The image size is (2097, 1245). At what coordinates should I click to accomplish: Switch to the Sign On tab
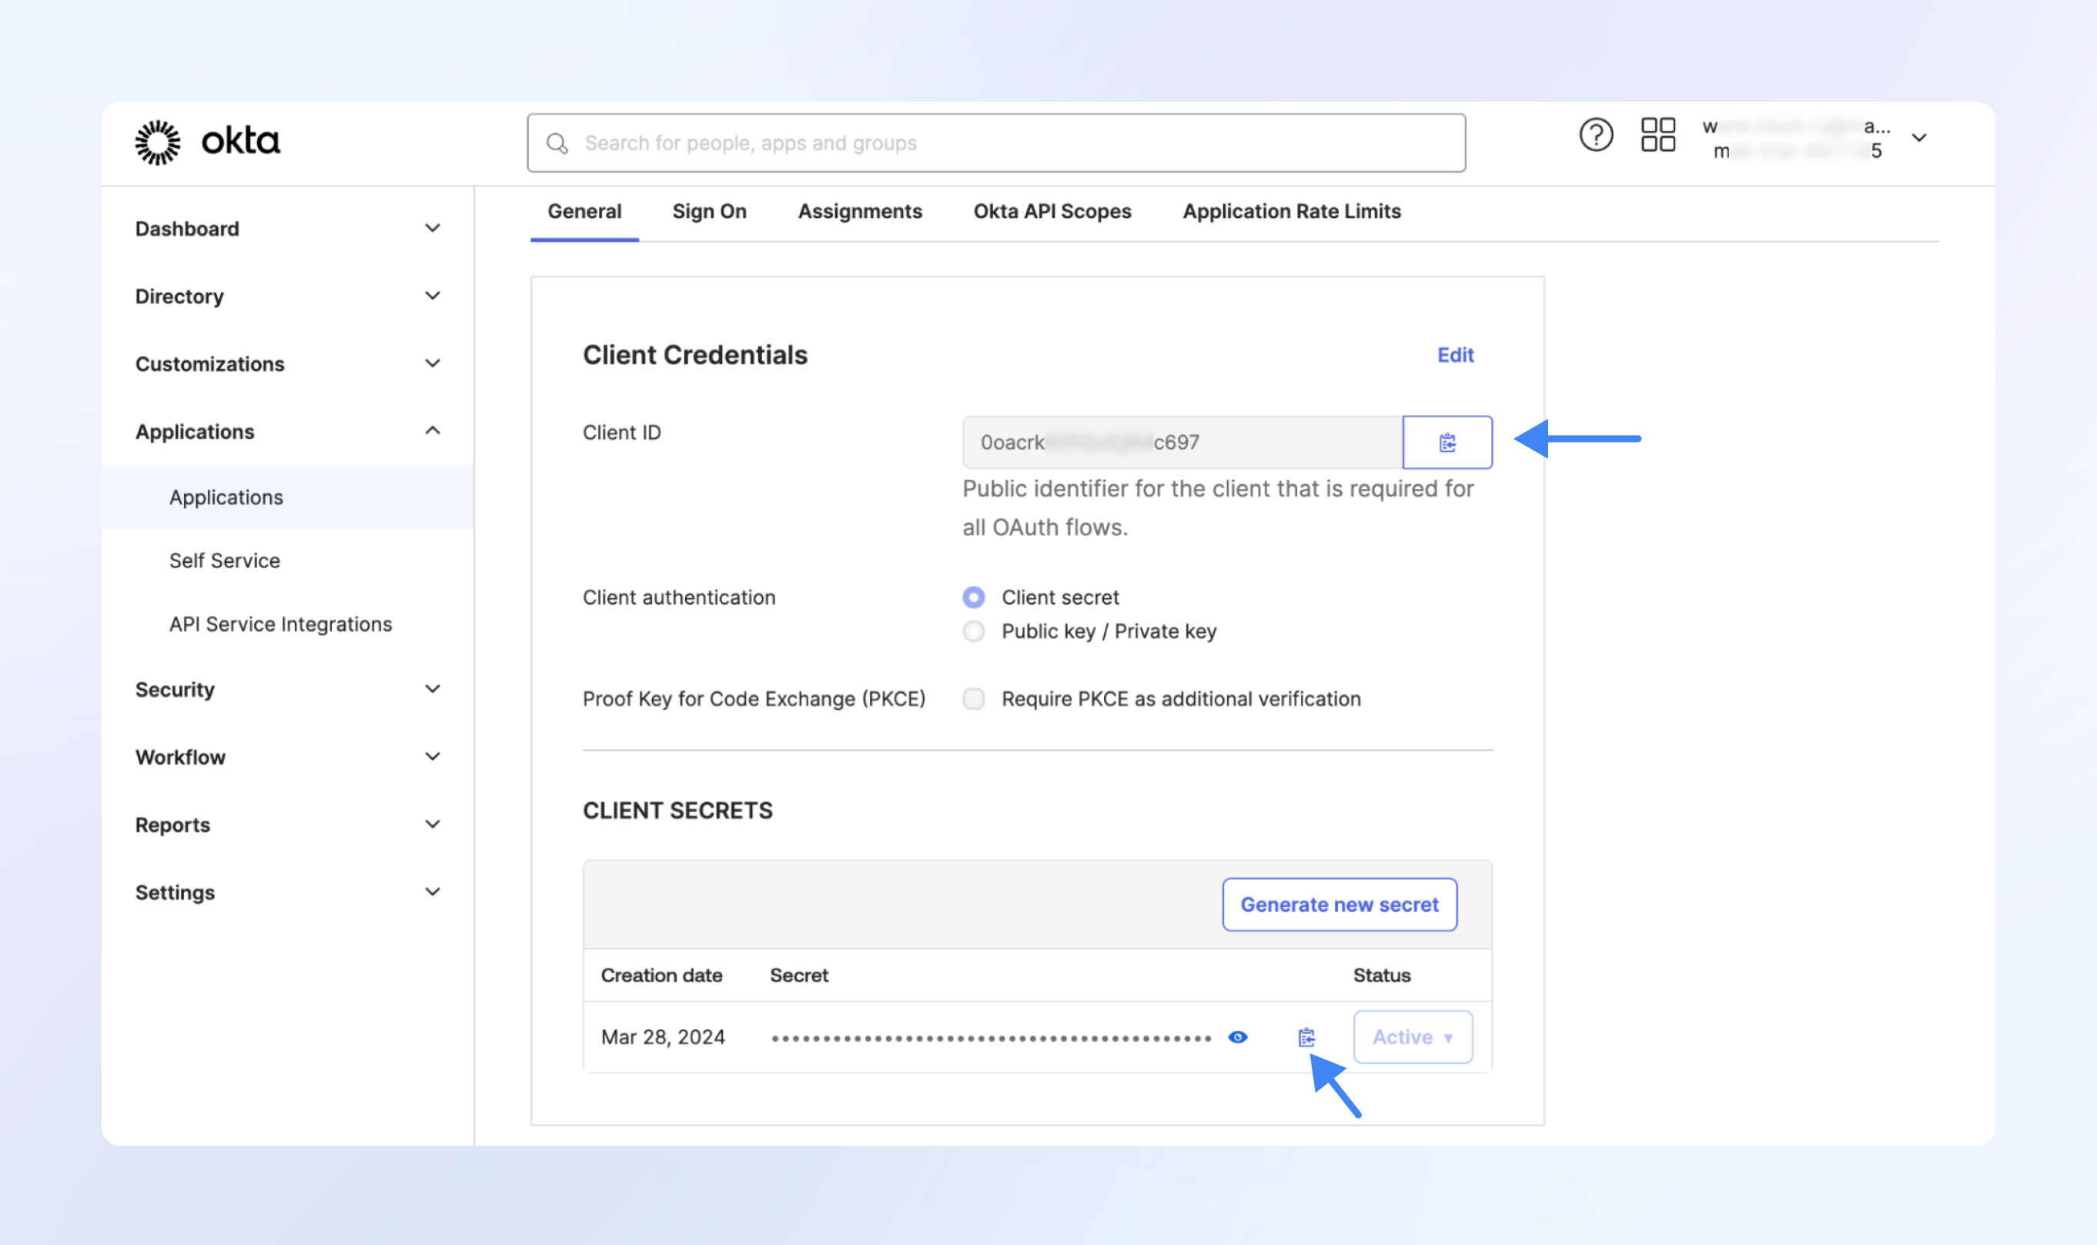coord(709,212)
